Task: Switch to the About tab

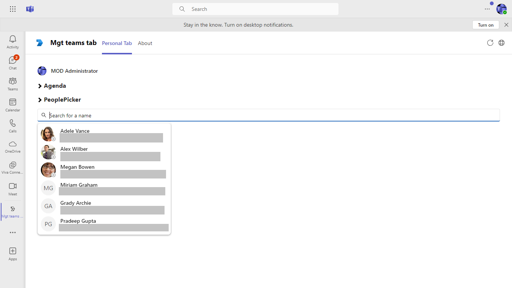Action: pos(145,43)
